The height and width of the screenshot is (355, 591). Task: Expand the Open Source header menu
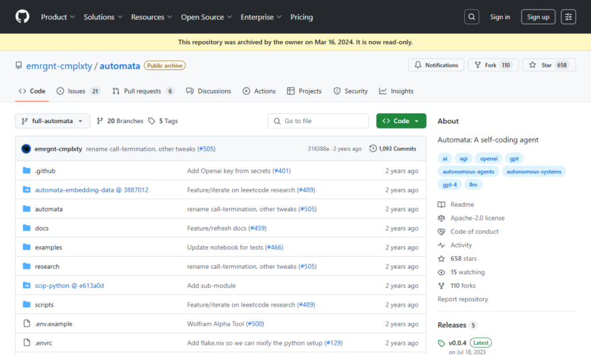[x=206, y=17]
